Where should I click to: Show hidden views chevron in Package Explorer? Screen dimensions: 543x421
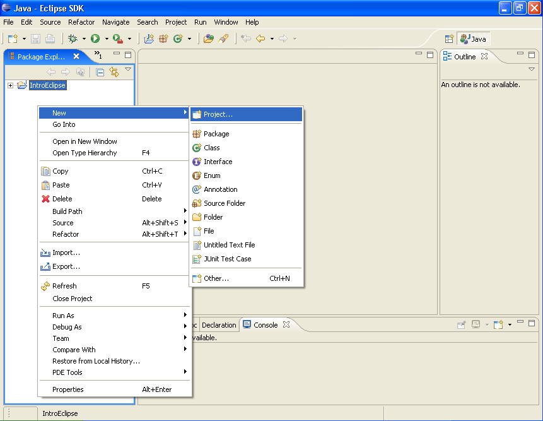coord(98,54)
